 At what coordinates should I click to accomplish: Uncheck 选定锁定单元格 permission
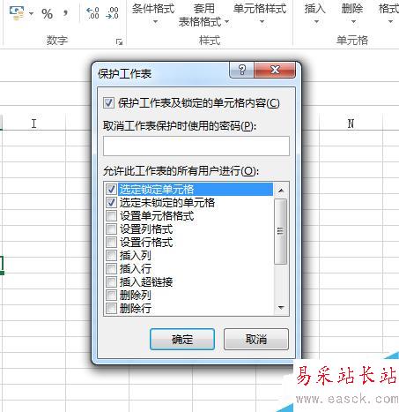pyautogui.click(x=111, y=189)
